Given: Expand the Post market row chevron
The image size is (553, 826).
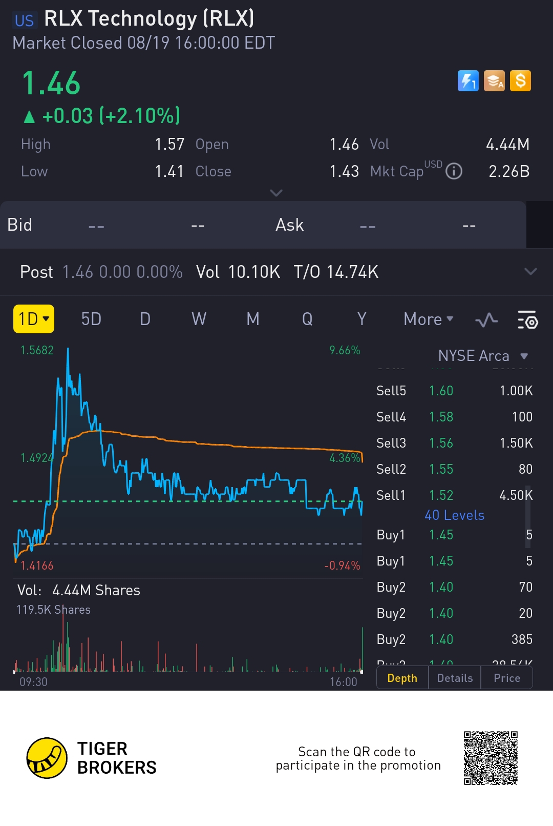Looking at the screenshot, I should pyautogui.click(x=531, y=271).
